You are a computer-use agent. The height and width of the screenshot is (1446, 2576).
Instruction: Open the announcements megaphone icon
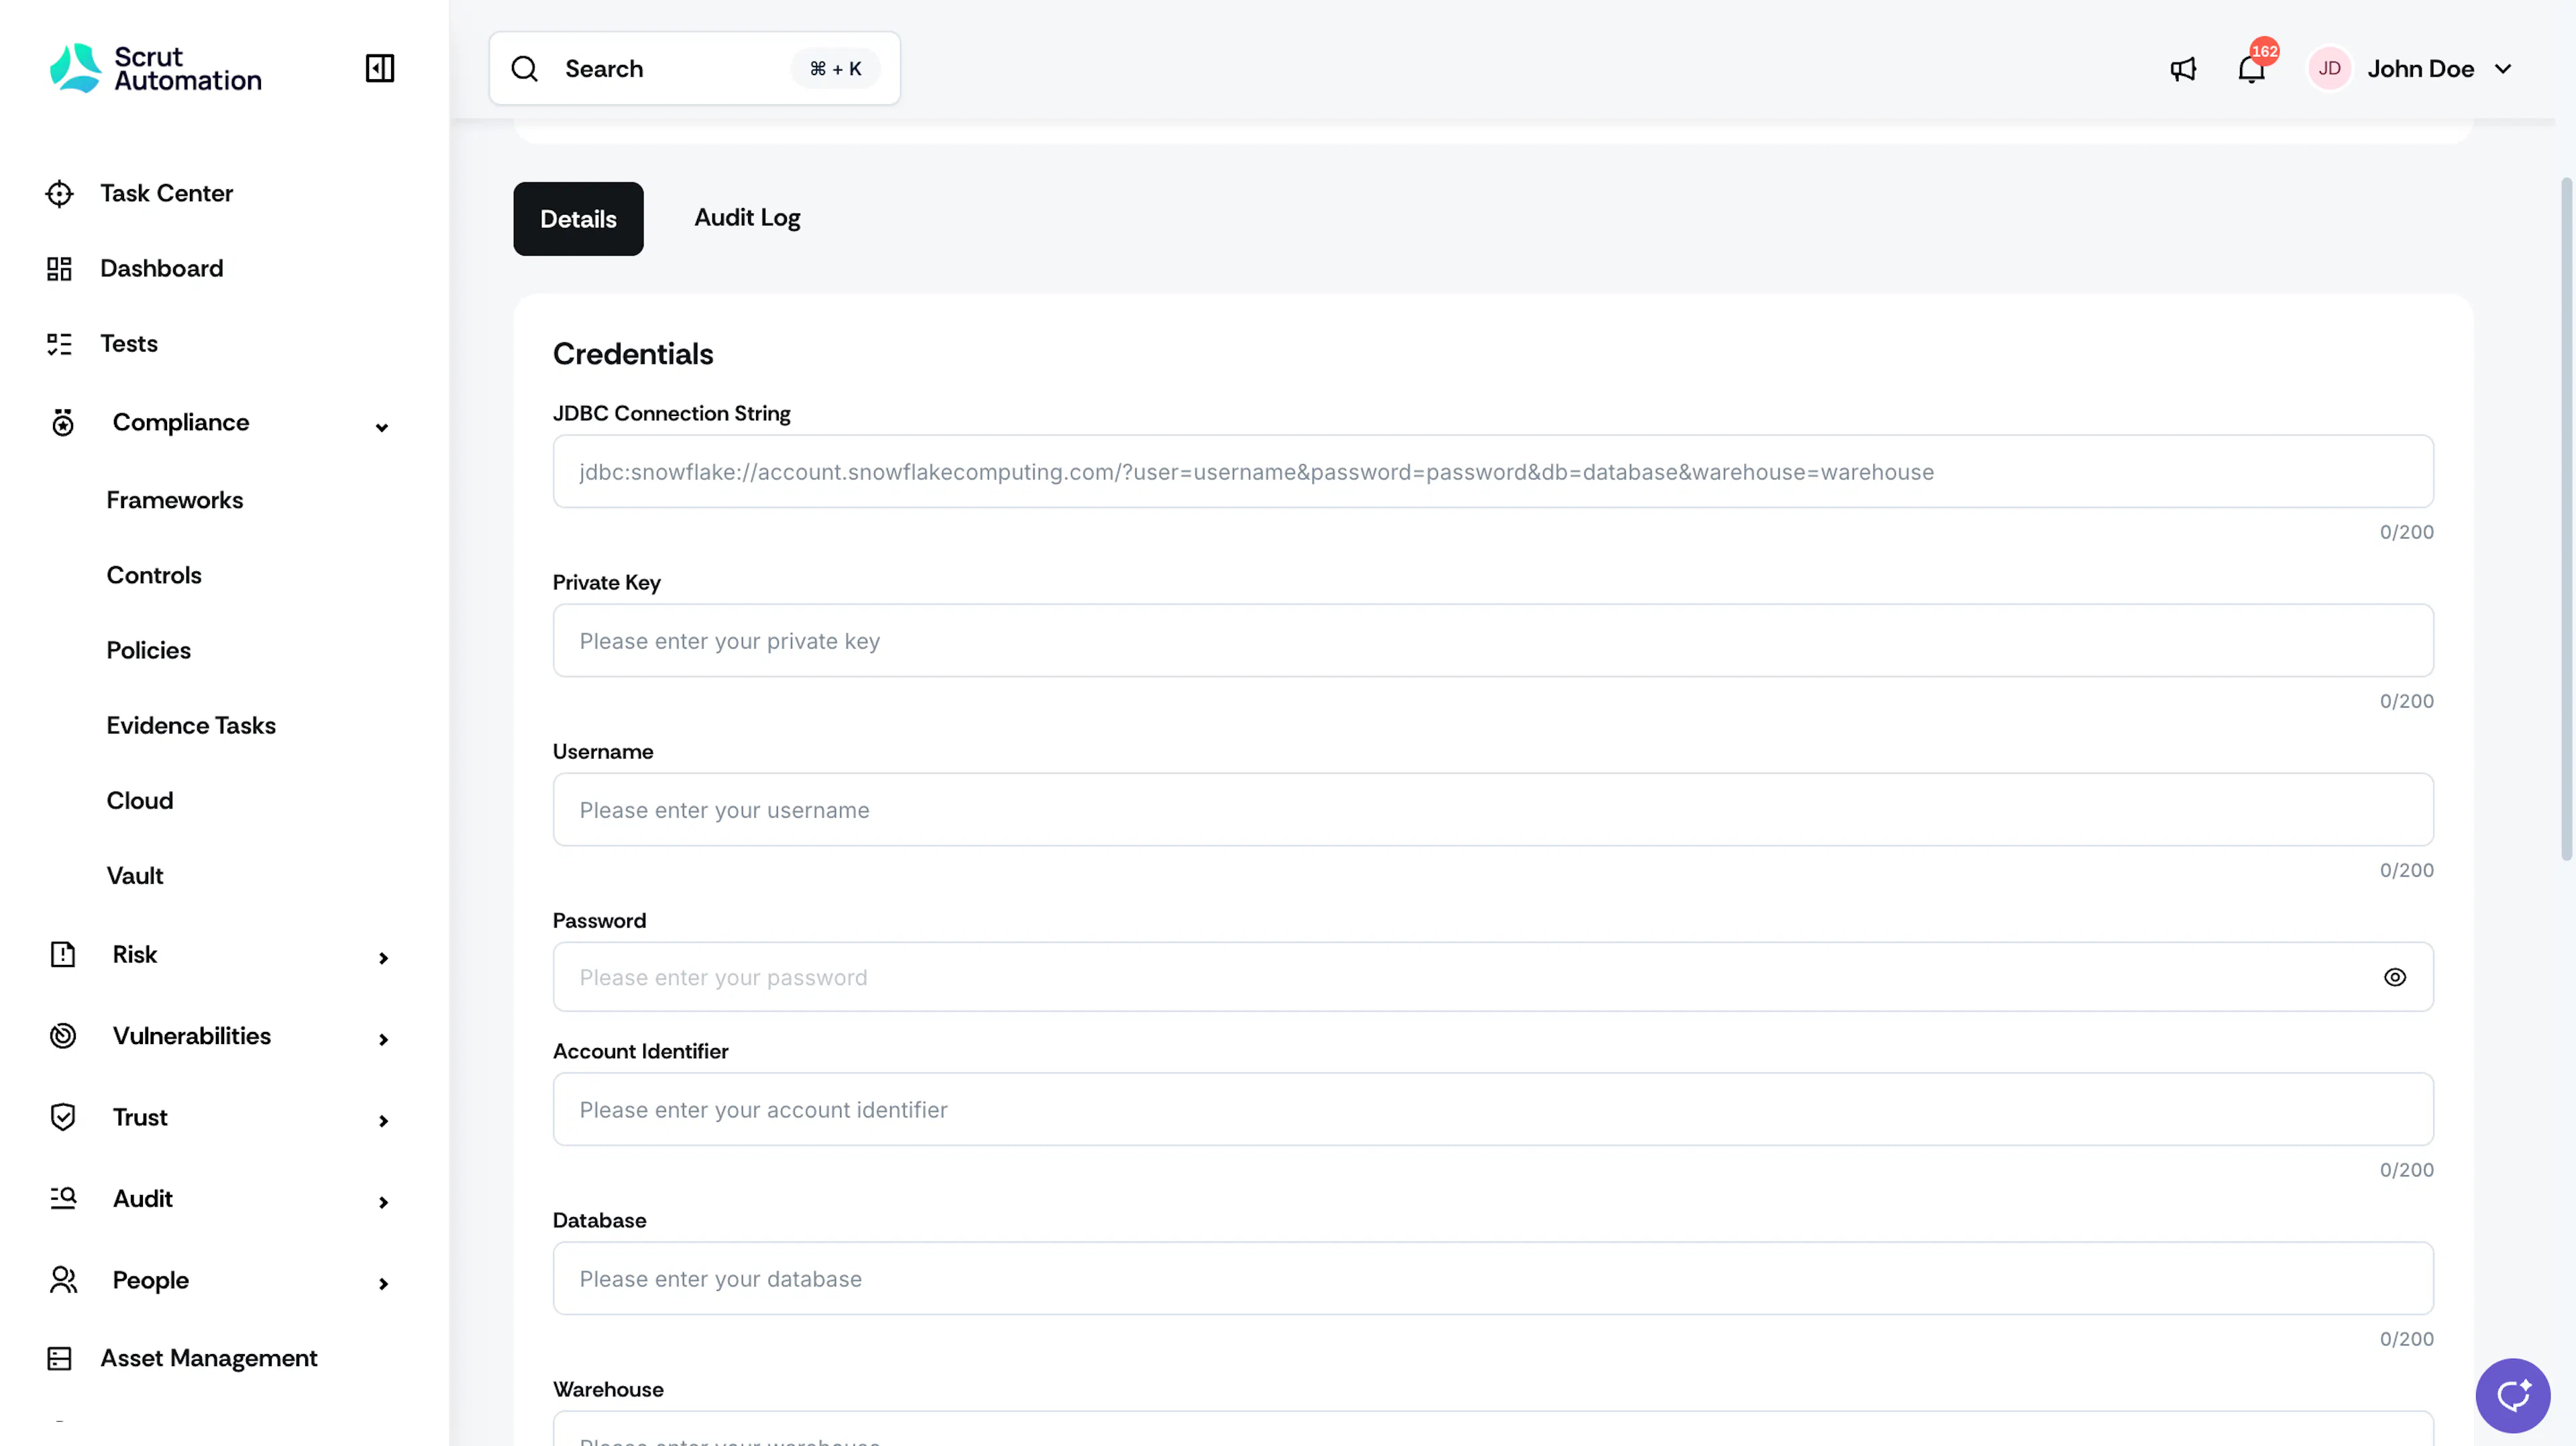pos(2183,69)
